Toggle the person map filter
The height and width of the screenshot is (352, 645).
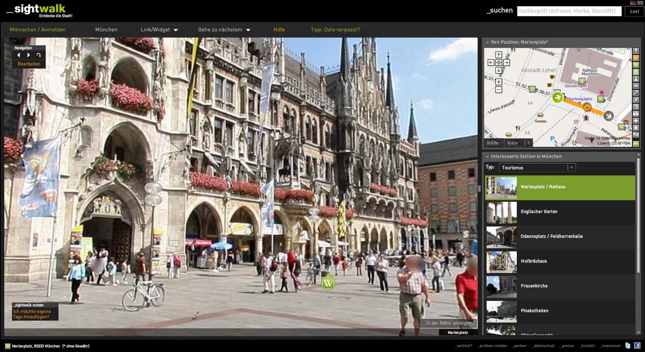(636, 79)
